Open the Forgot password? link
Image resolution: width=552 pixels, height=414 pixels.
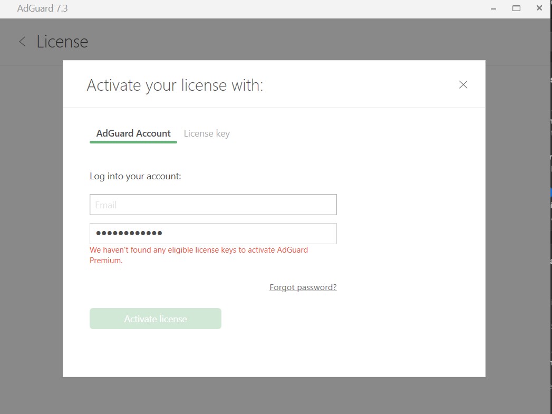tap(303, 287)
